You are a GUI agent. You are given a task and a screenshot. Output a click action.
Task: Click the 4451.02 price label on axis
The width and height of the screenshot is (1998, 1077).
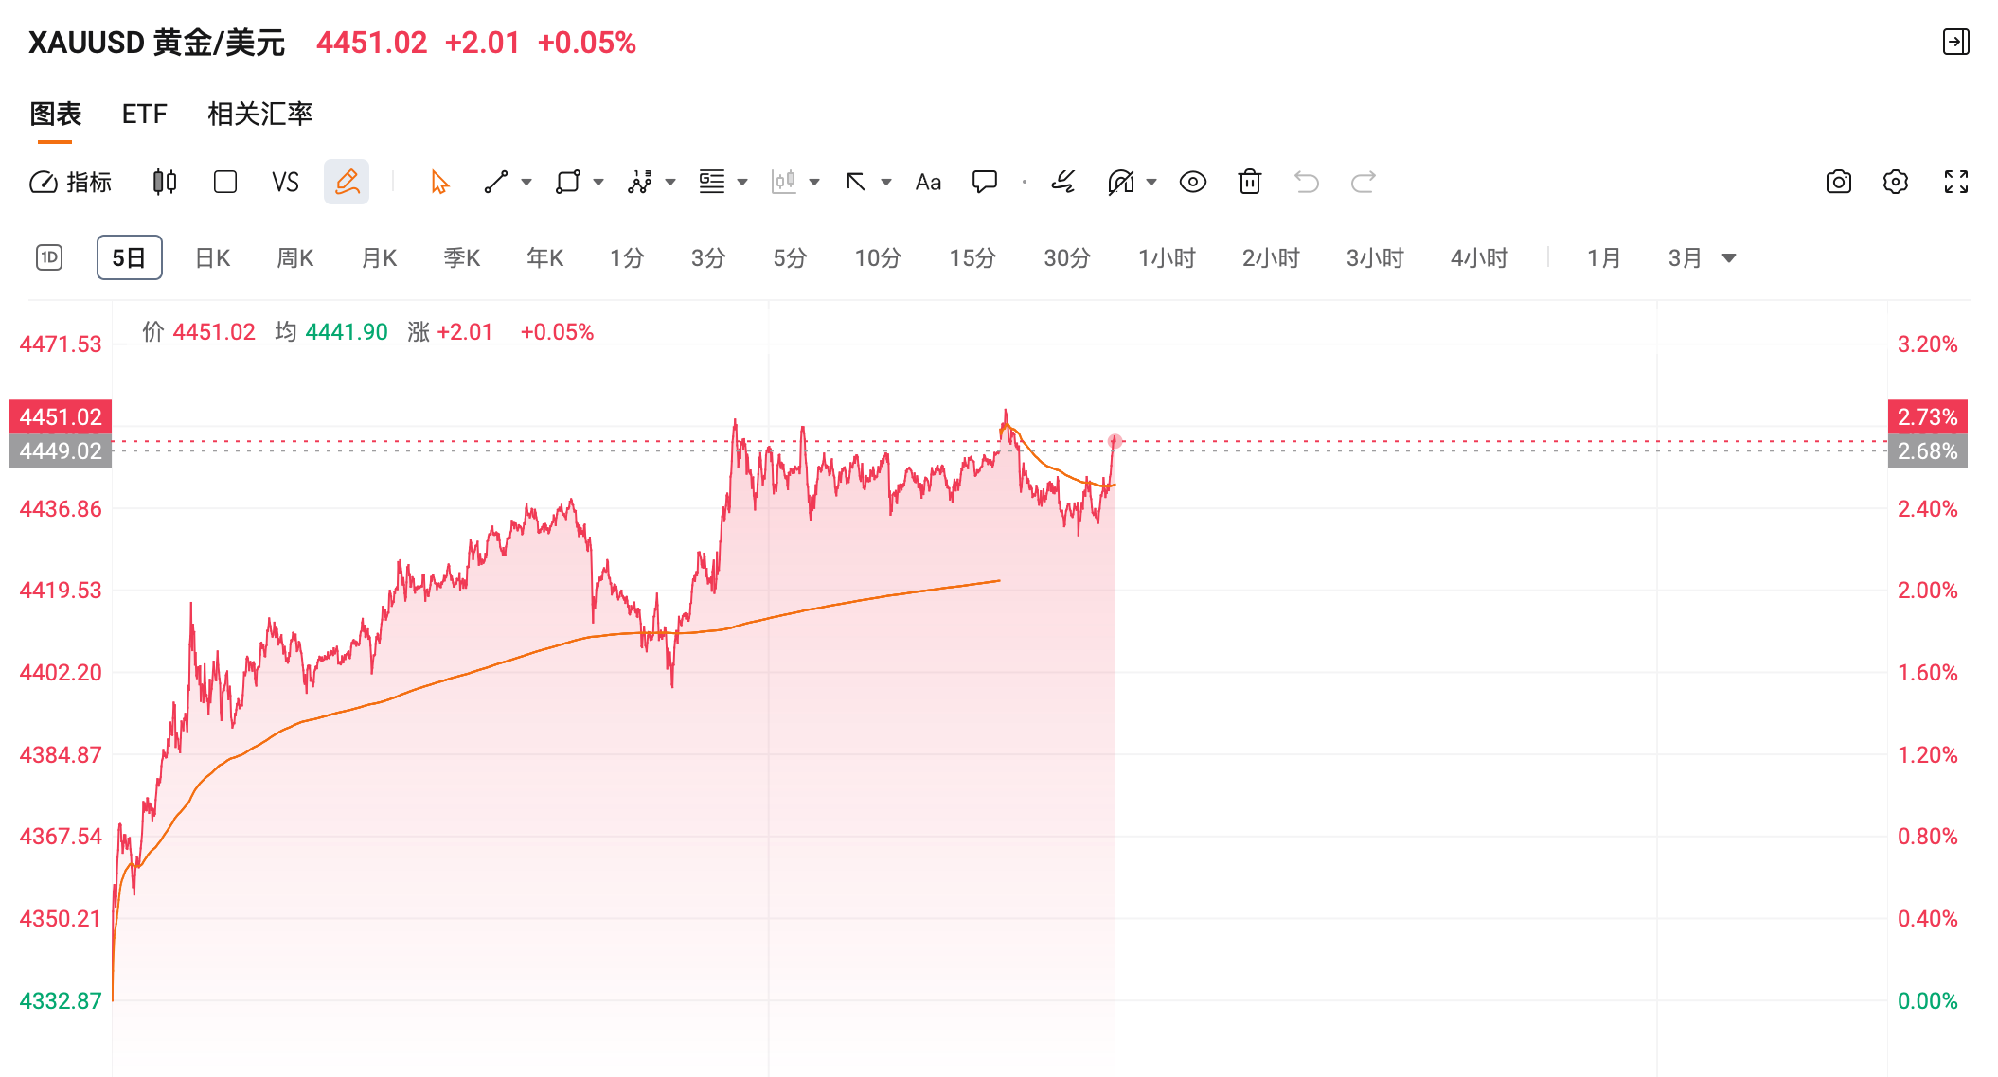coord(60,416)
